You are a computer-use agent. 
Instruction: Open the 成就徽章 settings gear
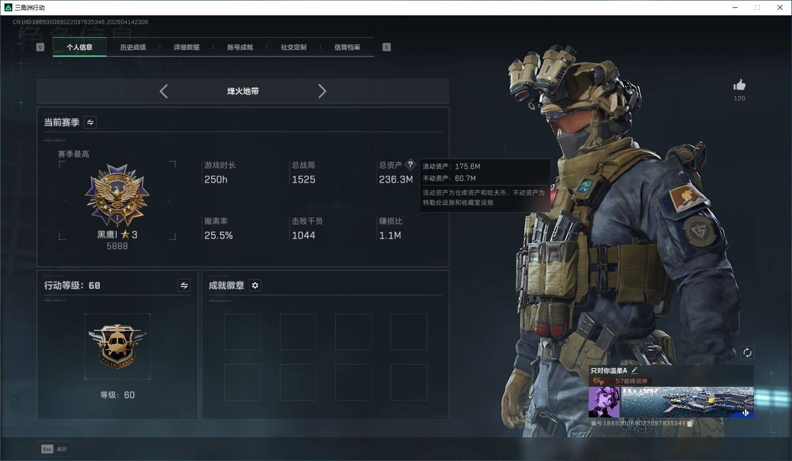point(255,285)
